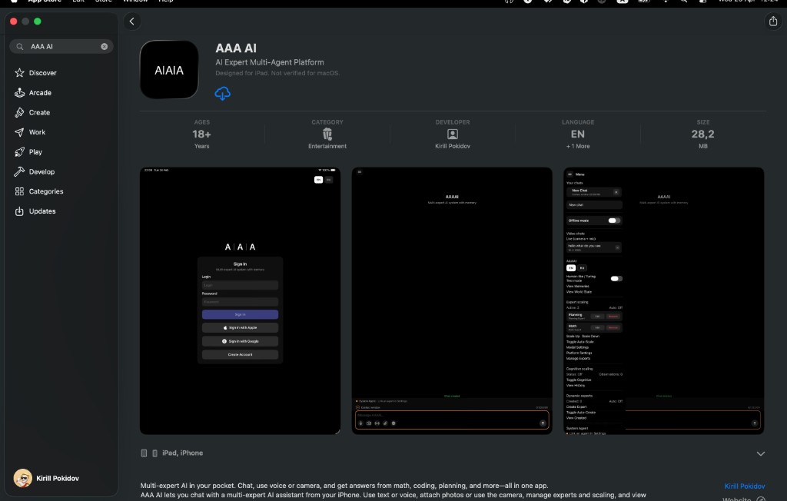Click the 28,2 MB size value
Image resolution: width=787 pixels, height=501 pixels.
pos(702,134)
